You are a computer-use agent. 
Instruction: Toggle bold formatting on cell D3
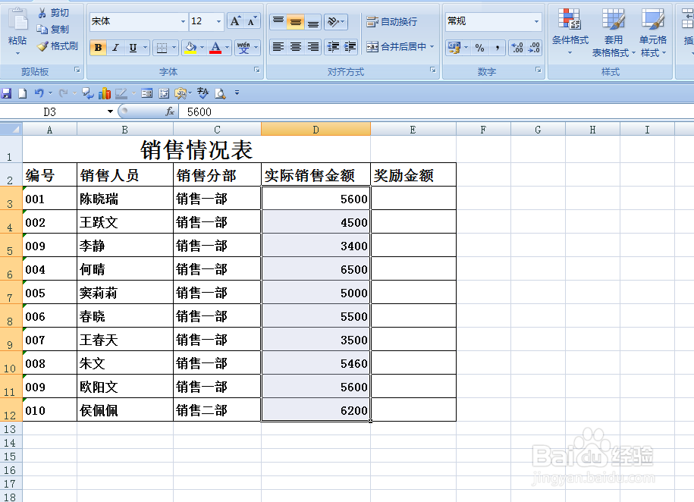(98, 47)
